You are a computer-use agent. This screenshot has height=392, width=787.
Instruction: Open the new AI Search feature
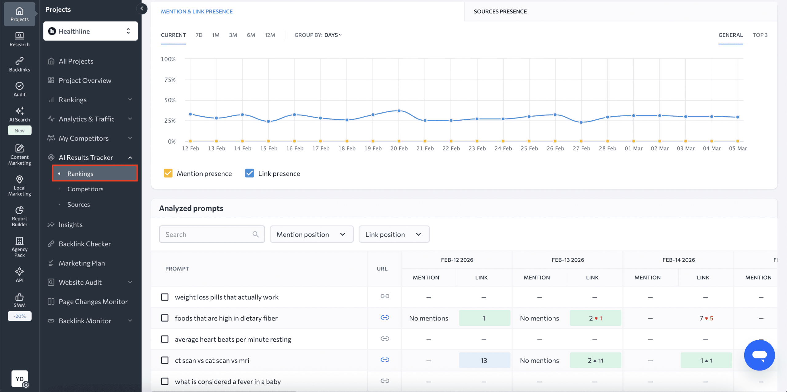click(19, 114)
